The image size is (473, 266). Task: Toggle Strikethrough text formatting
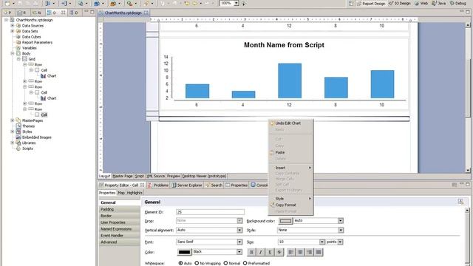[279, 252]
